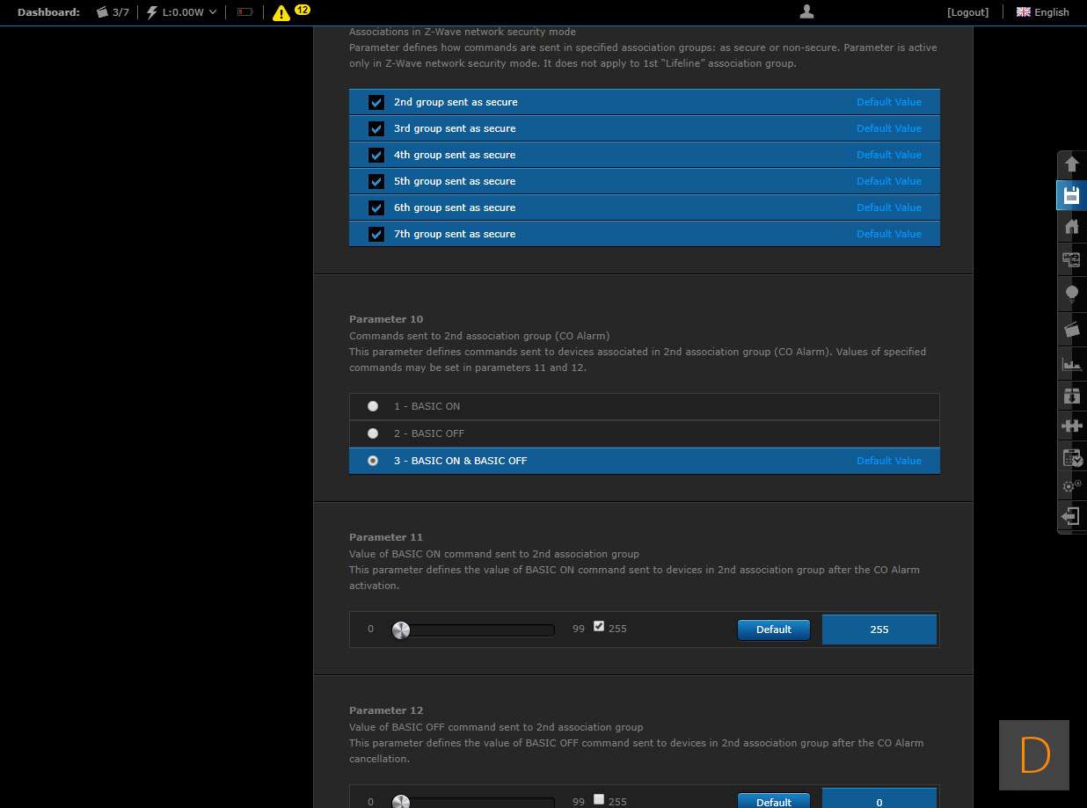Open the home icon in sidebar

pos(1071,227)
